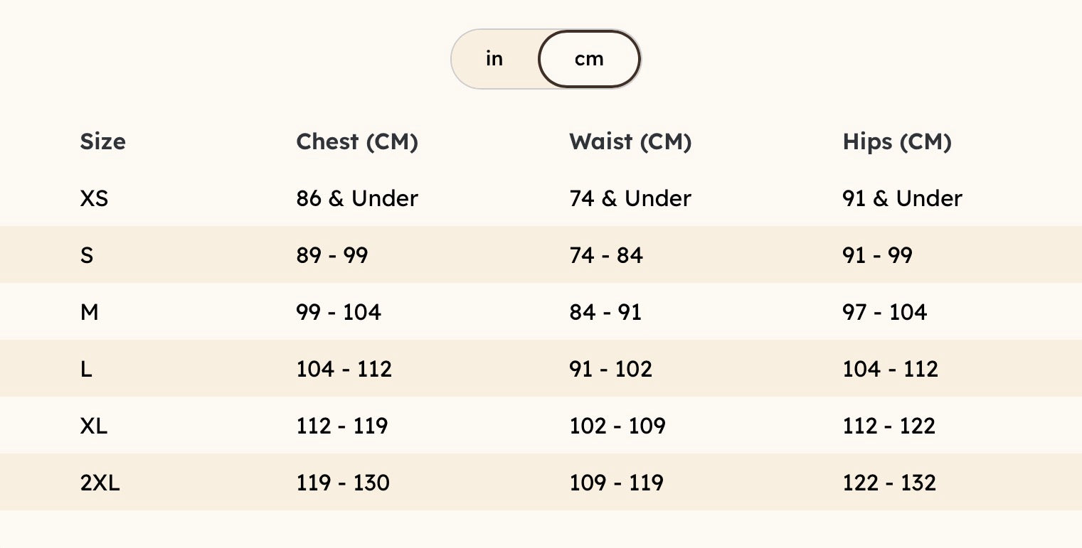Click the 2XL chest value 119 - 130
The height and width of the screenshot is (548, 1082).
343,483
